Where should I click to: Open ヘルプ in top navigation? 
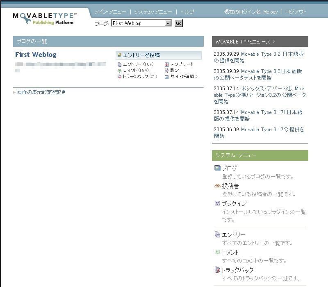[x=187, y=12]
